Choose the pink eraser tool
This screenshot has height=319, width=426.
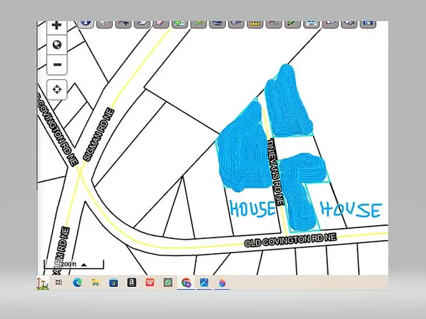tap(161, 24)
